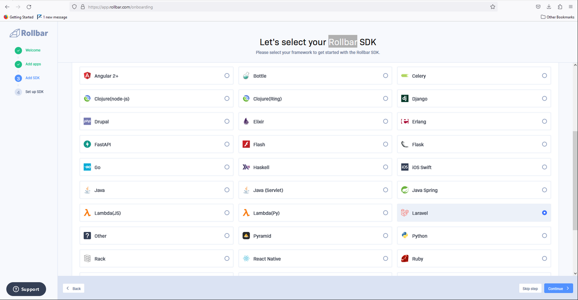This screenshot has width=578, height=300.
Task: Click the Python snake logo icon
Action: pyautogui.click(x=405, y=236)
